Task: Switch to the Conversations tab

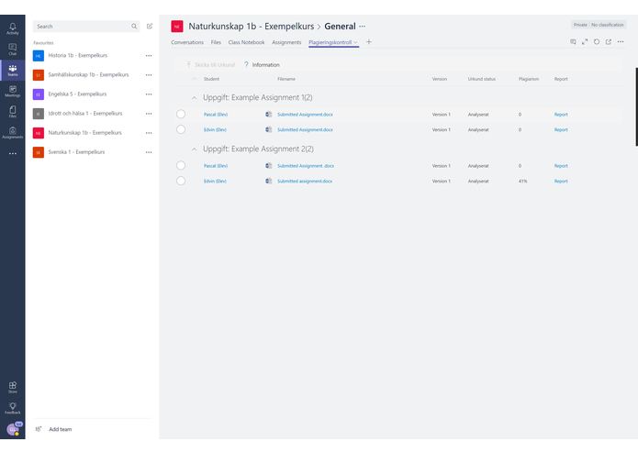Action: [x=187, y=42]
